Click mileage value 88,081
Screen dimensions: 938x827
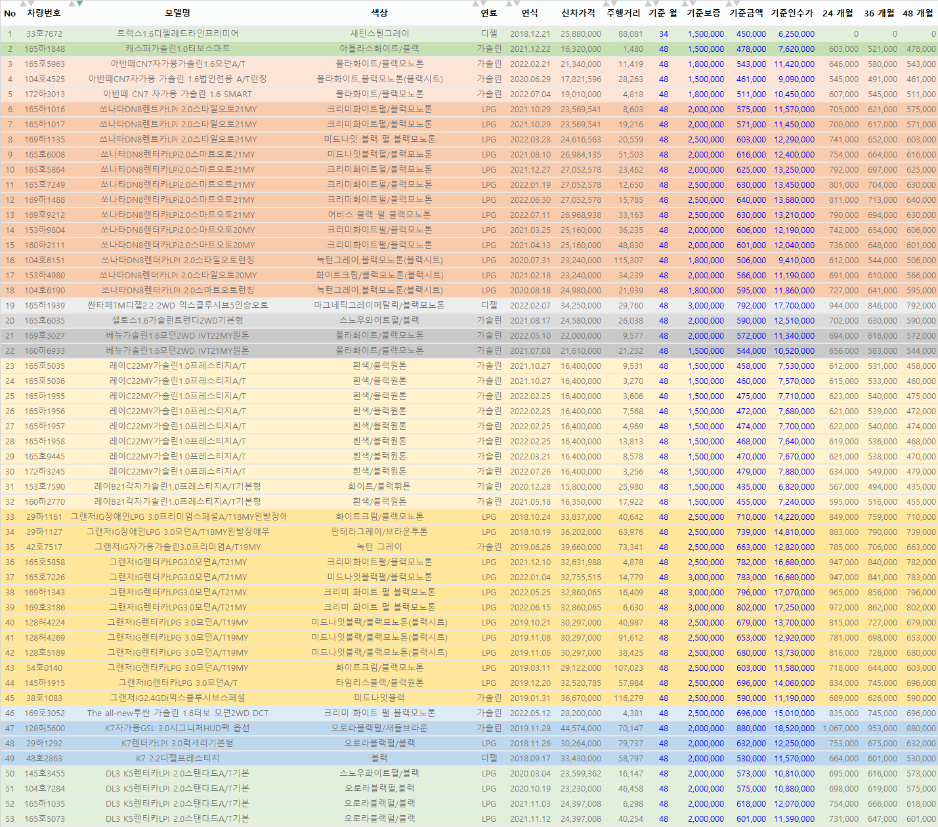(631, 33)
